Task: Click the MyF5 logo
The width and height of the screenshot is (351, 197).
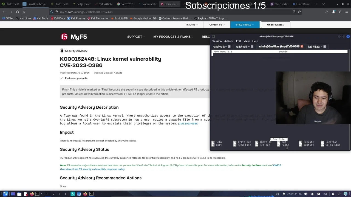Action: (x=74, y=37)
